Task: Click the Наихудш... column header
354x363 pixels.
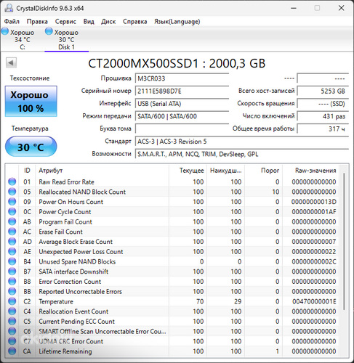Action: click(x=226, y=171)
